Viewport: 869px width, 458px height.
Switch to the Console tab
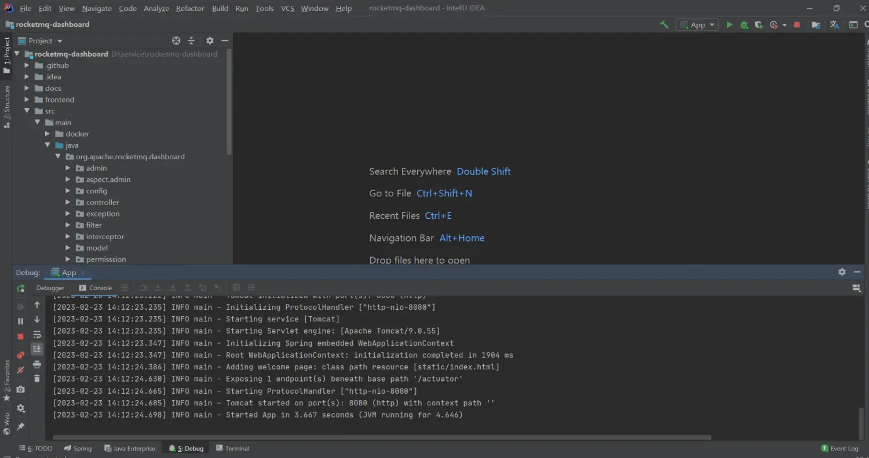pos(95,288)
